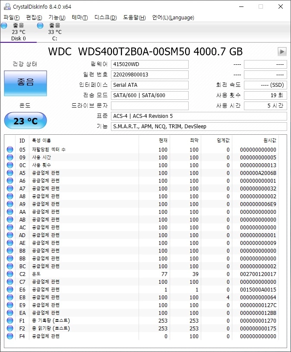Click the Serial ATA interface field
Viewport: 291px width, 352px height.
[x=150, y=85]
